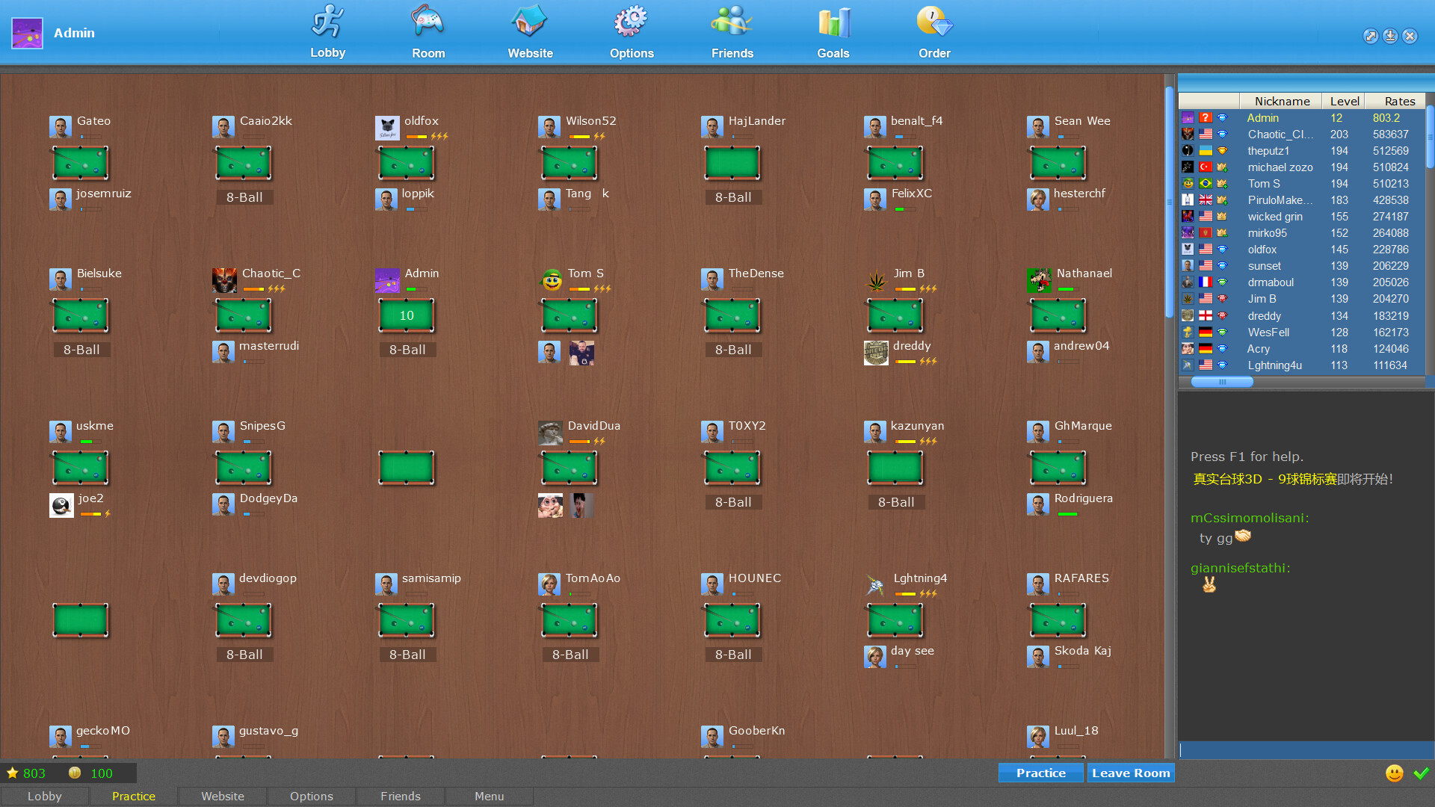Open the yellow 9-ball tournament announcement

1265,479
